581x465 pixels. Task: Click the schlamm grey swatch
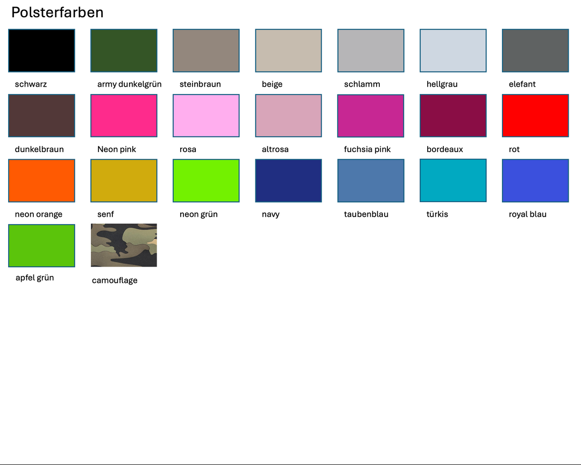371,51
